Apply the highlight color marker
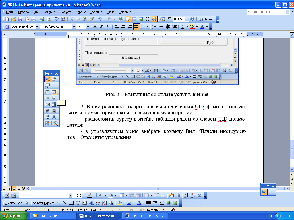This screenshot has width=294, height=220. pos(192,27)
